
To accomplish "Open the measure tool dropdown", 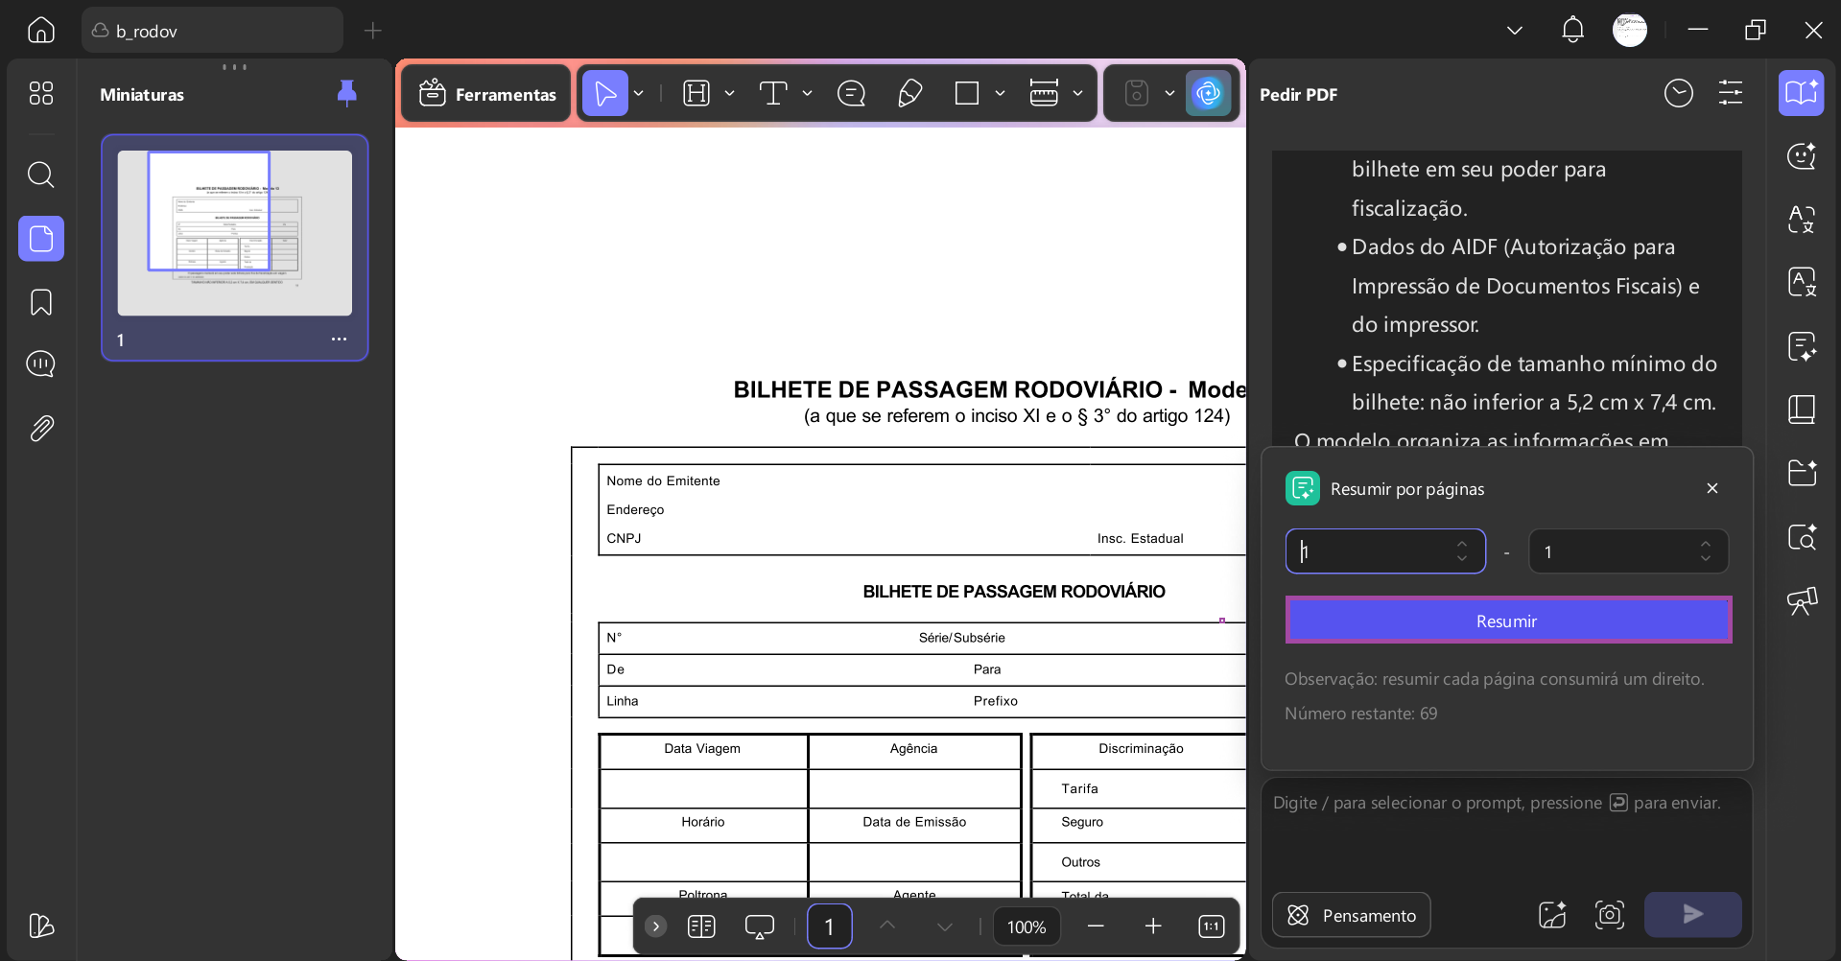I will [1078, 93].
